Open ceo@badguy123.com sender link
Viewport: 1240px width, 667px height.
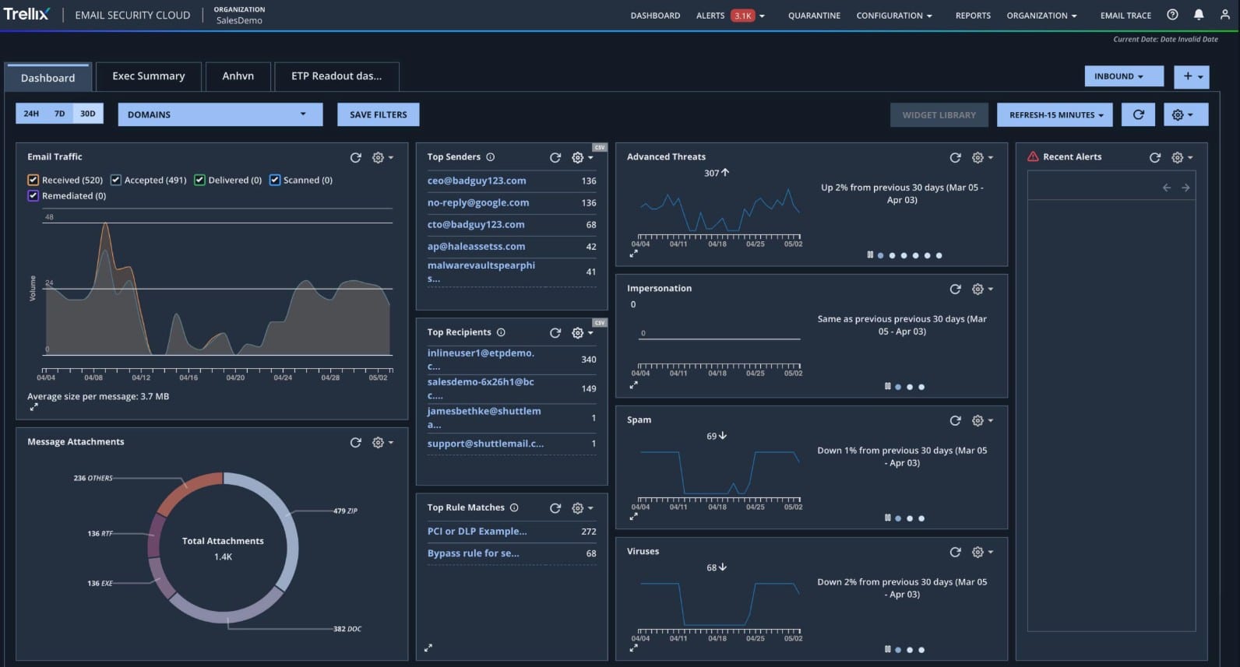(x=476, y=181)
